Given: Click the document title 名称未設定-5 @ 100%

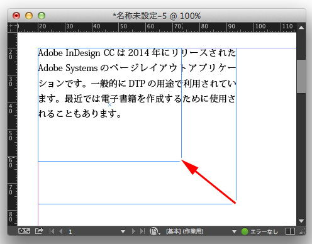Looking at the screenshot, I should (x=157, y=16).
